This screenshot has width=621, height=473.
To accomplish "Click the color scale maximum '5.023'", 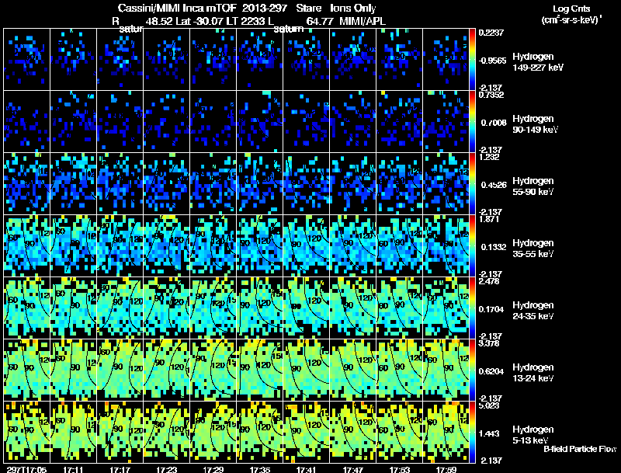I will click(x=489, y=405).
